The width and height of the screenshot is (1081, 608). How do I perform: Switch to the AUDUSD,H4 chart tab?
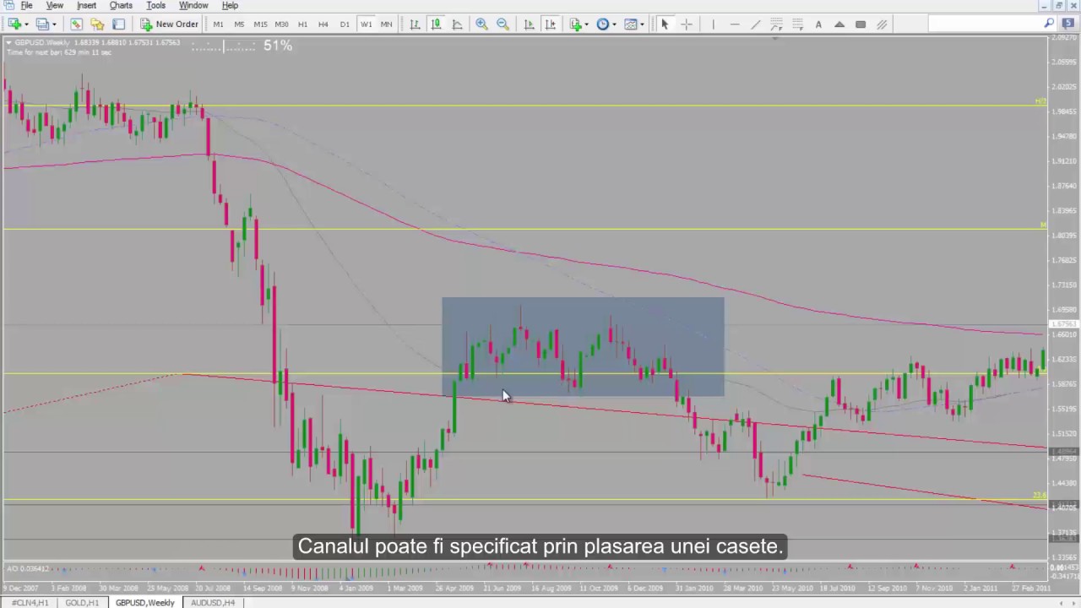[x=213, y=603]
